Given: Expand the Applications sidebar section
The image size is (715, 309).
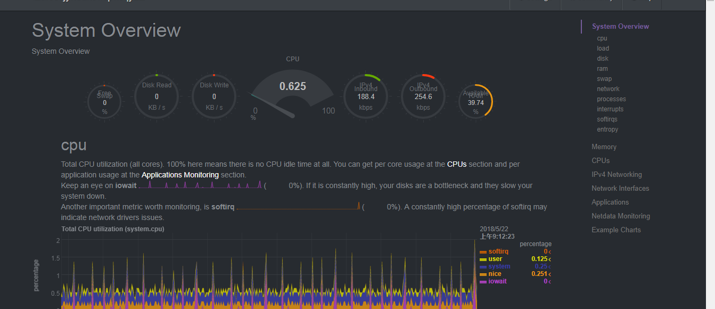Looking at the screenshot, I should 610,202.
